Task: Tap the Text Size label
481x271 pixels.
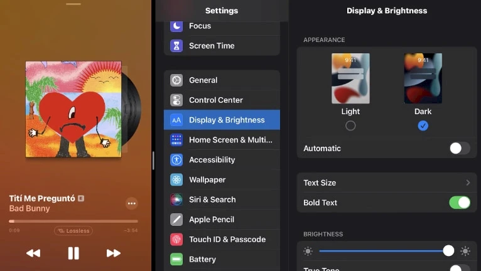Action: (x=320, y=183)
